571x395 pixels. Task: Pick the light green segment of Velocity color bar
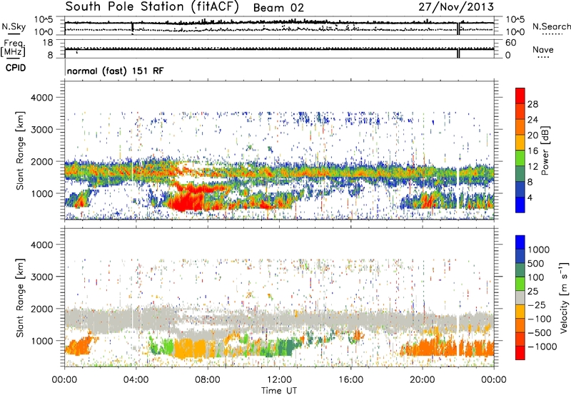pos(520,284)
